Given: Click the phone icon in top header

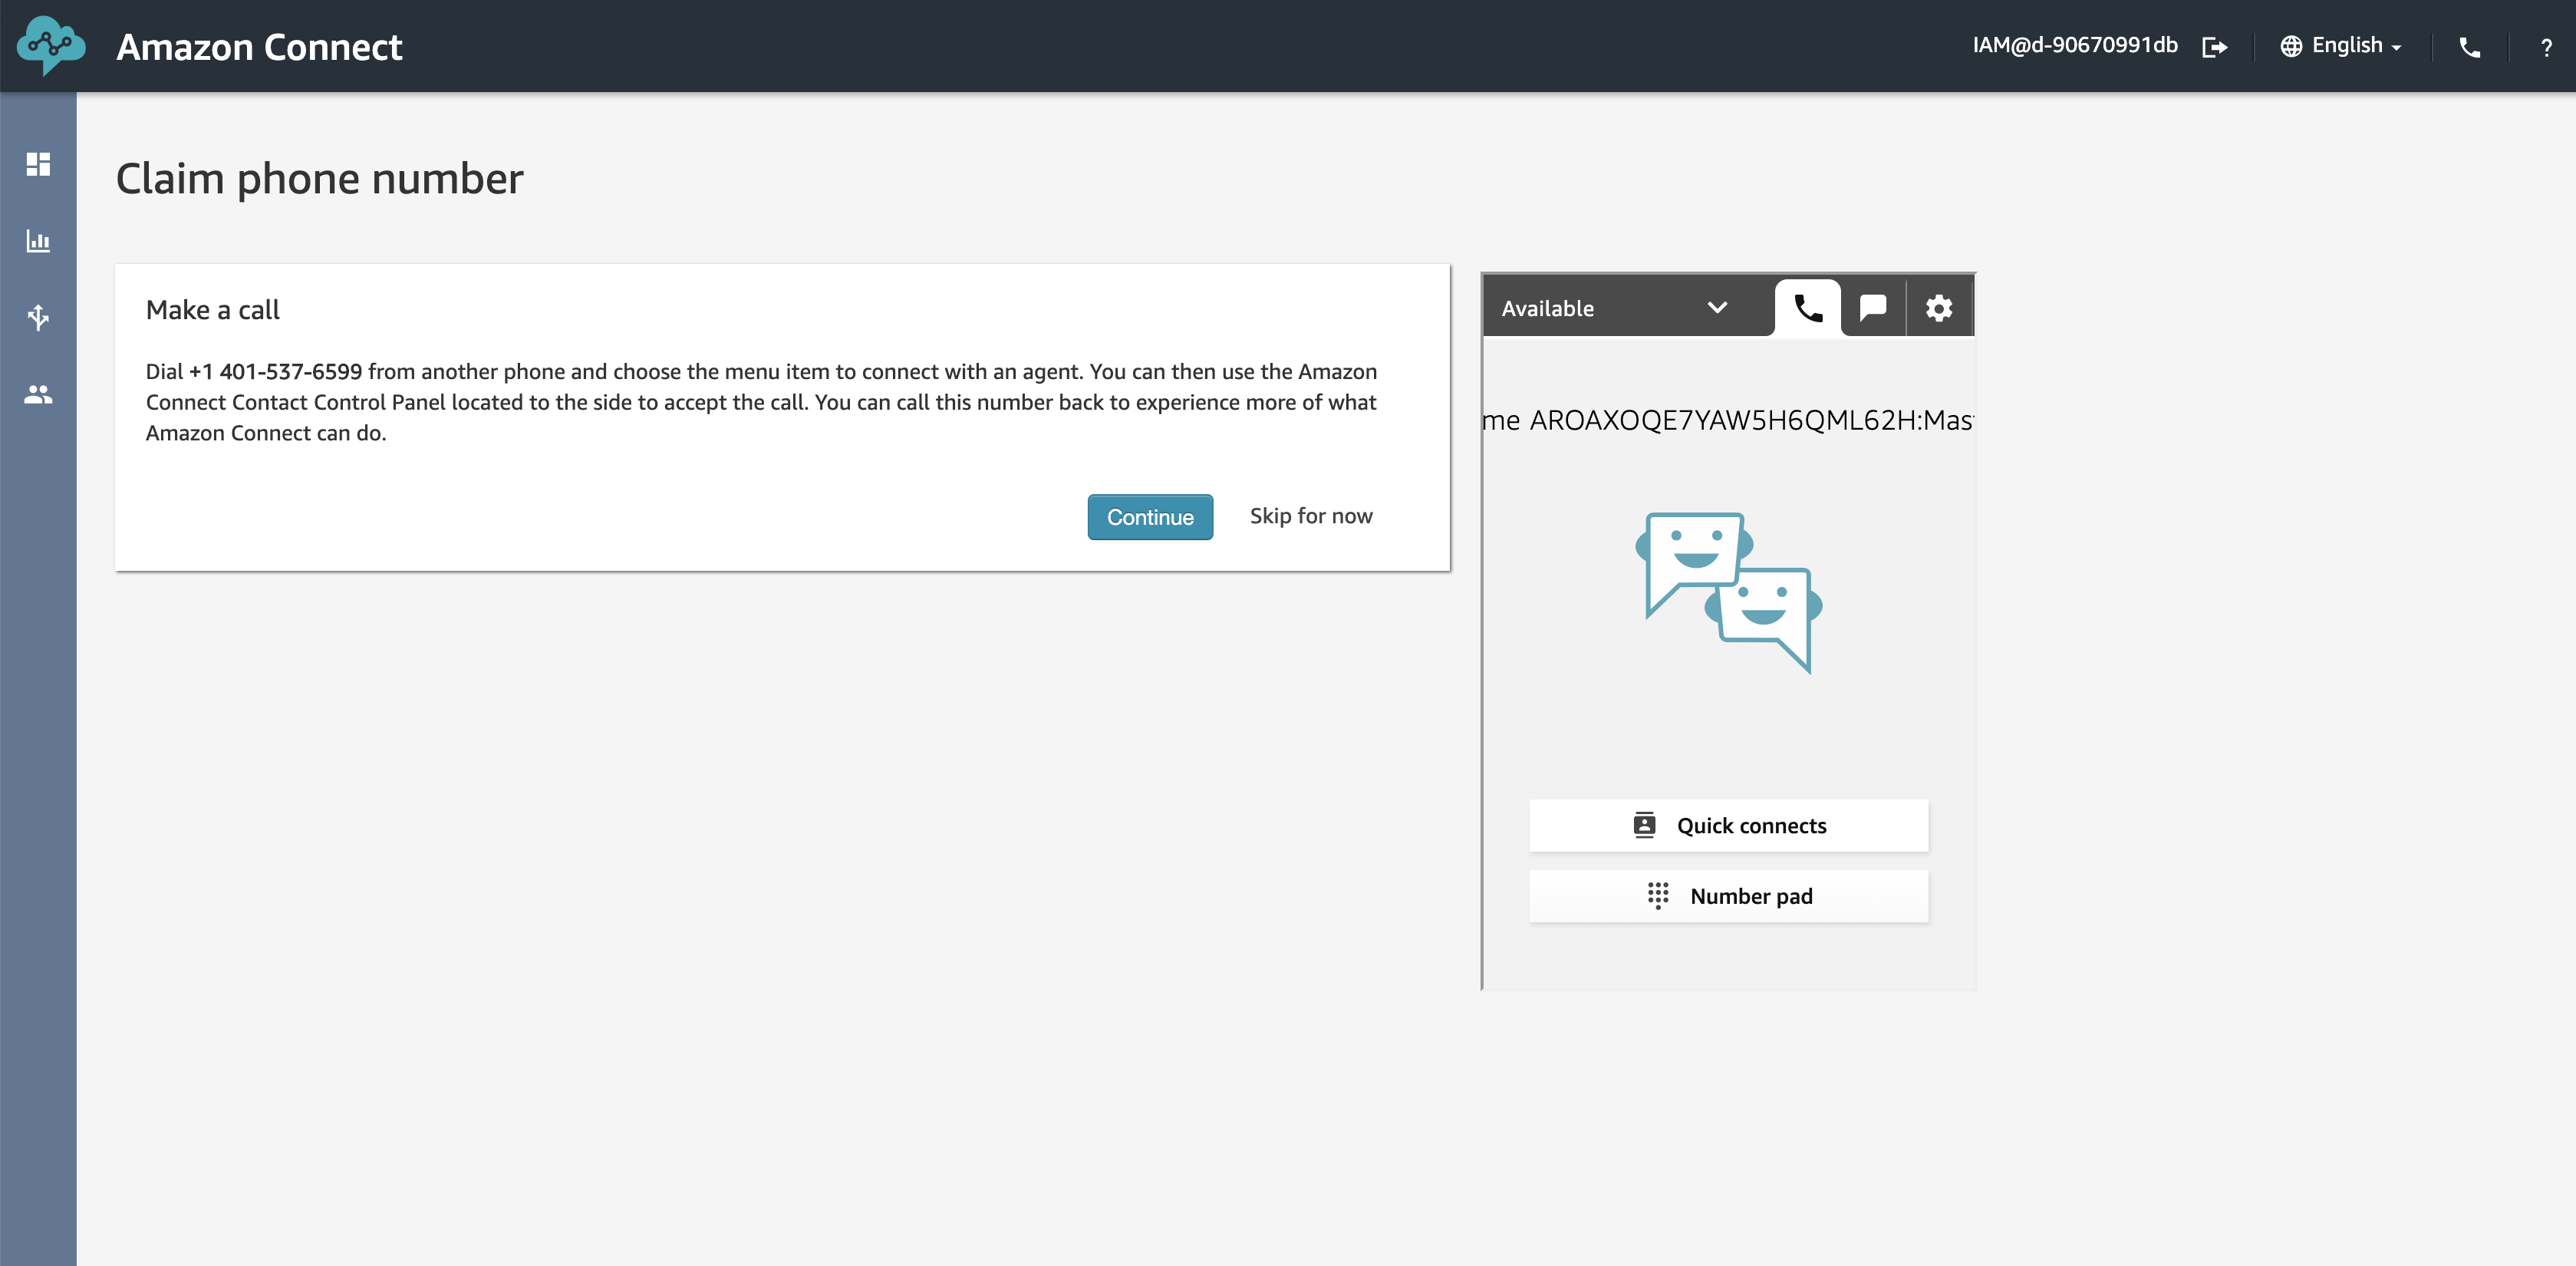Looking at the screenshot, I should [2469, 47].
